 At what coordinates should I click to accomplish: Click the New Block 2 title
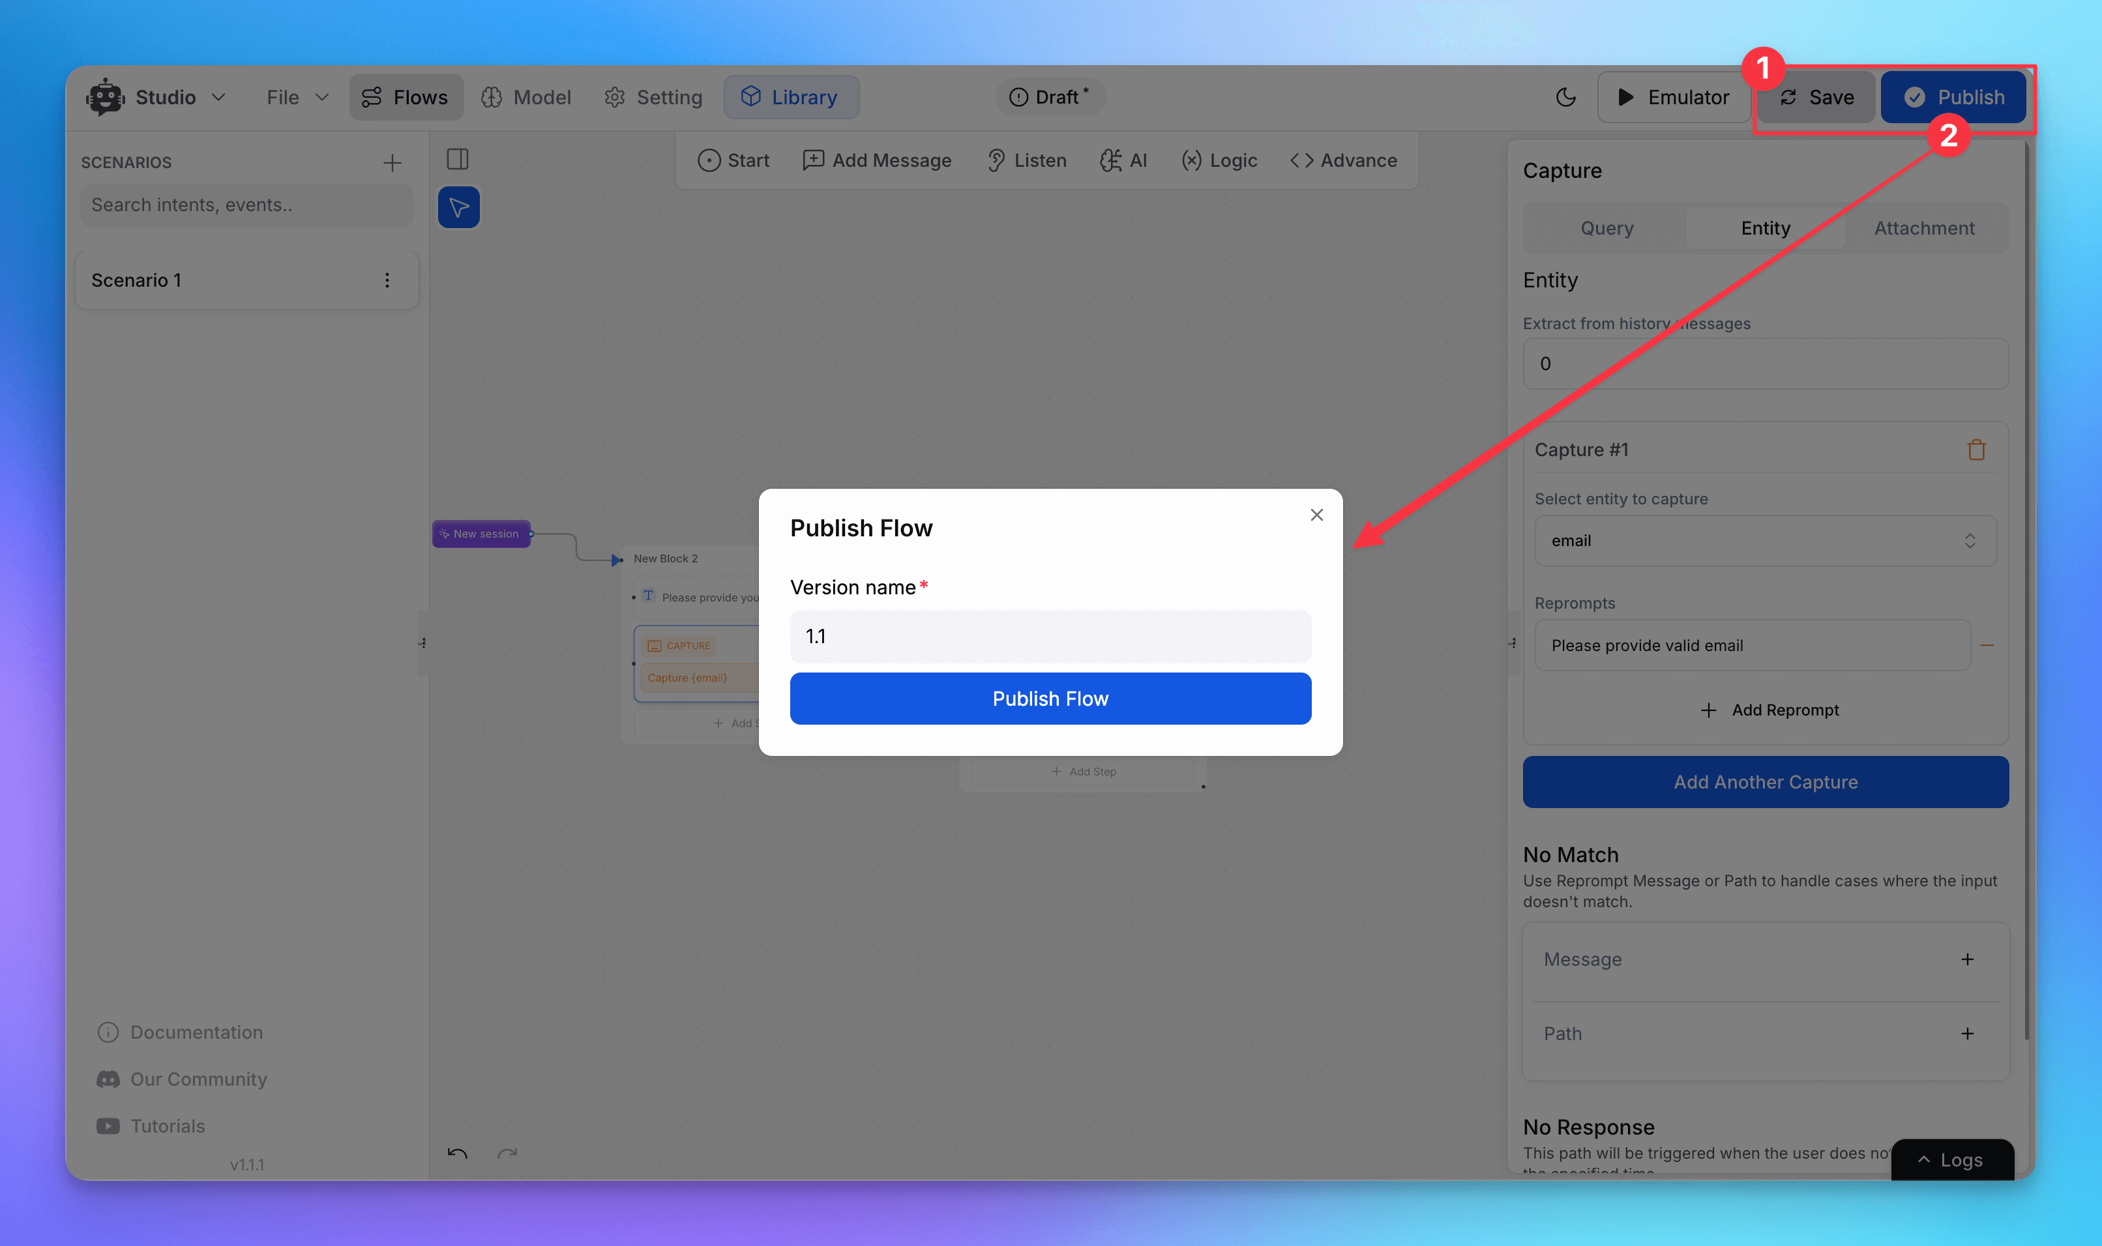tap(665, 559)
